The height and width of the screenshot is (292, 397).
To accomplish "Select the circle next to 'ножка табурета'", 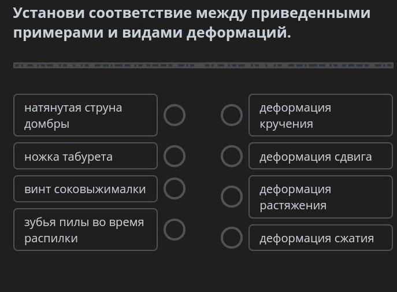I will (x=175, y=156).
